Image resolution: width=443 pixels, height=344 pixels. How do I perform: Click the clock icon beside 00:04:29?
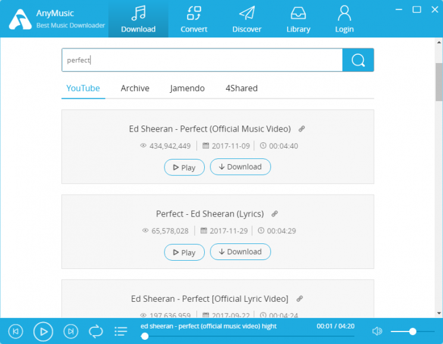click(261, 230)
